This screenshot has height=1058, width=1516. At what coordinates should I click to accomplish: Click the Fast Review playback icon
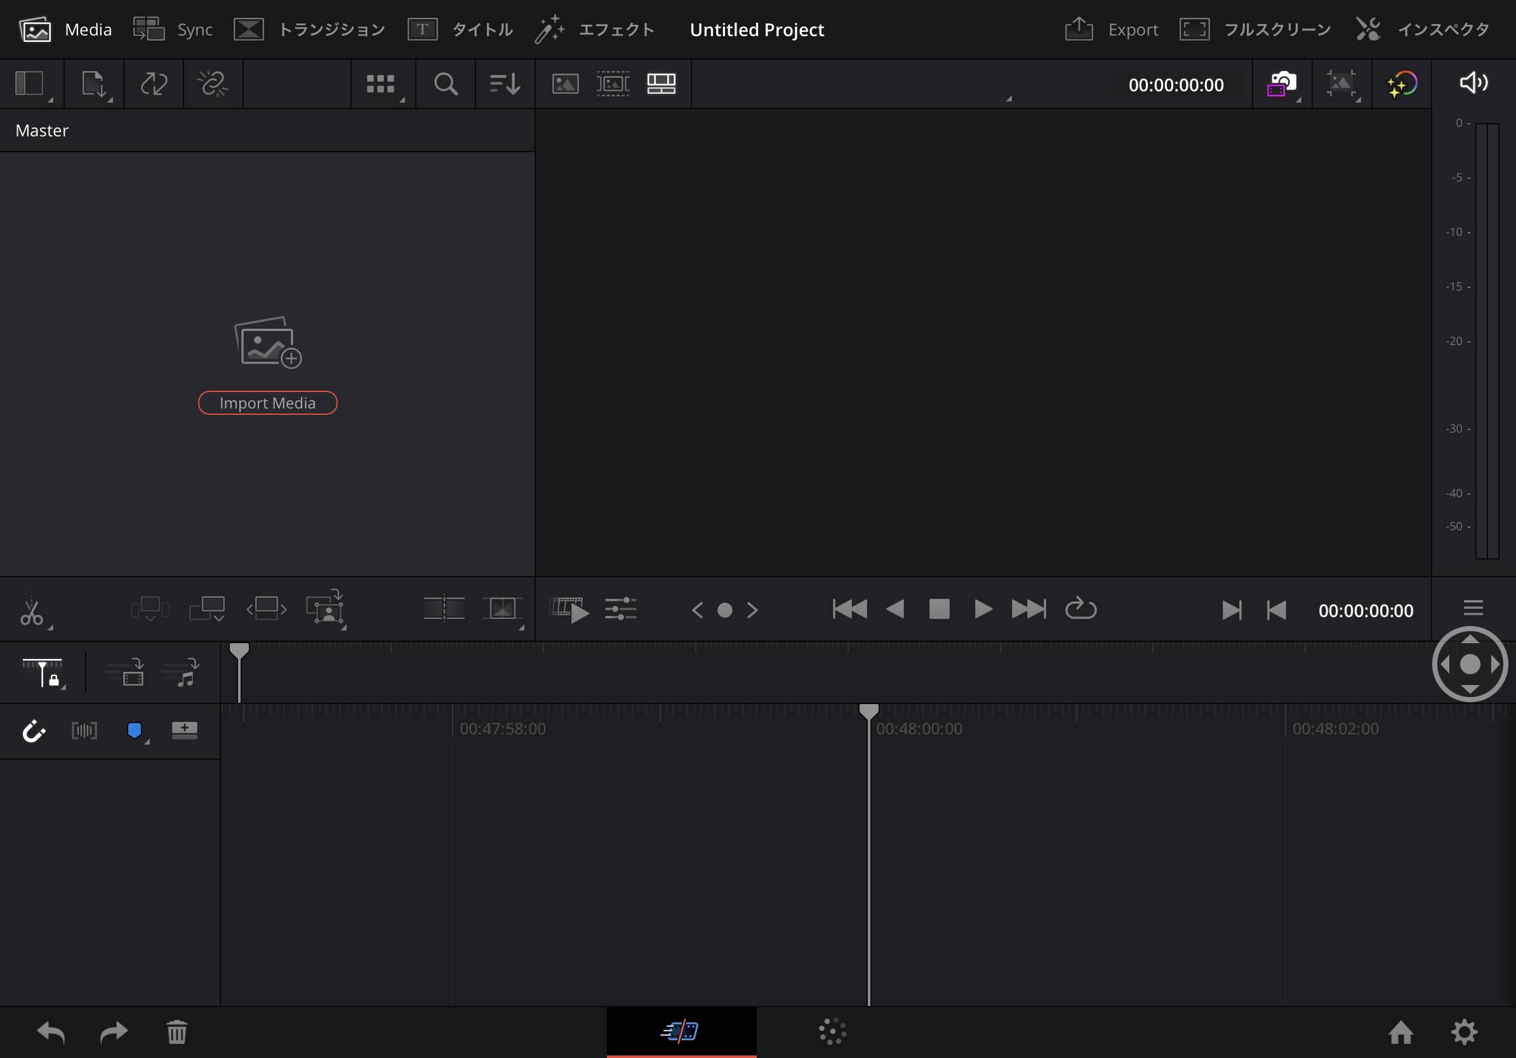(x=569, y=609)
